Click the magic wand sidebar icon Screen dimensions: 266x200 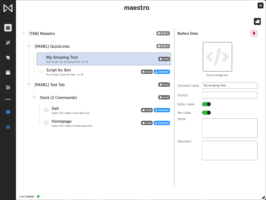point(8,43)
